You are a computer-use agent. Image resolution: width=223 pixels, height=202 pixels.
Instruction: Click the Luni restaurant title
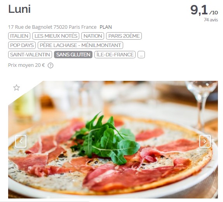click(x=19, y=9)
